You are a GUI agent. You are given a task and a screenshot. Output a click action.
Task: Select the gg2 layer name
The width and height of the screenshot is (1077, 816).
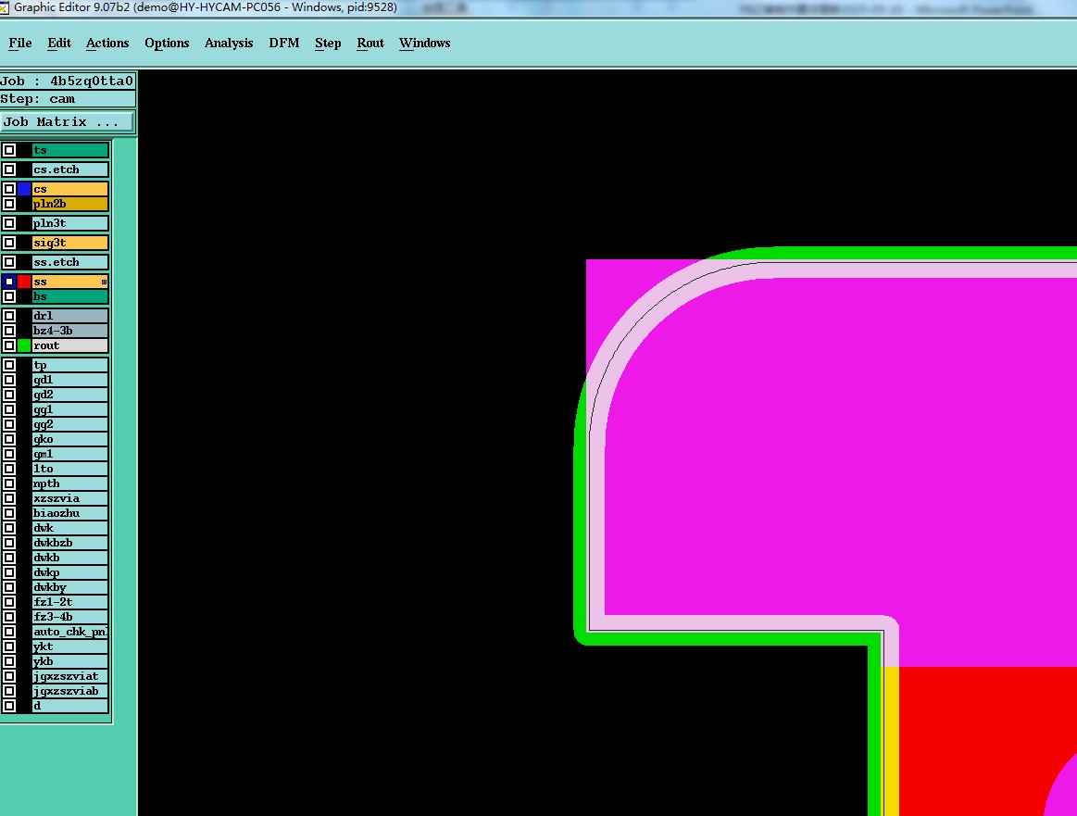(70, 424)
